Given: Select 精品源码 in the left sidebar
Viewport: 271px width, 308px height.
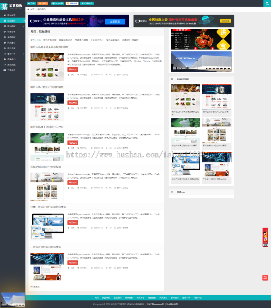Looking at the screenshot, I should [11, 21].
